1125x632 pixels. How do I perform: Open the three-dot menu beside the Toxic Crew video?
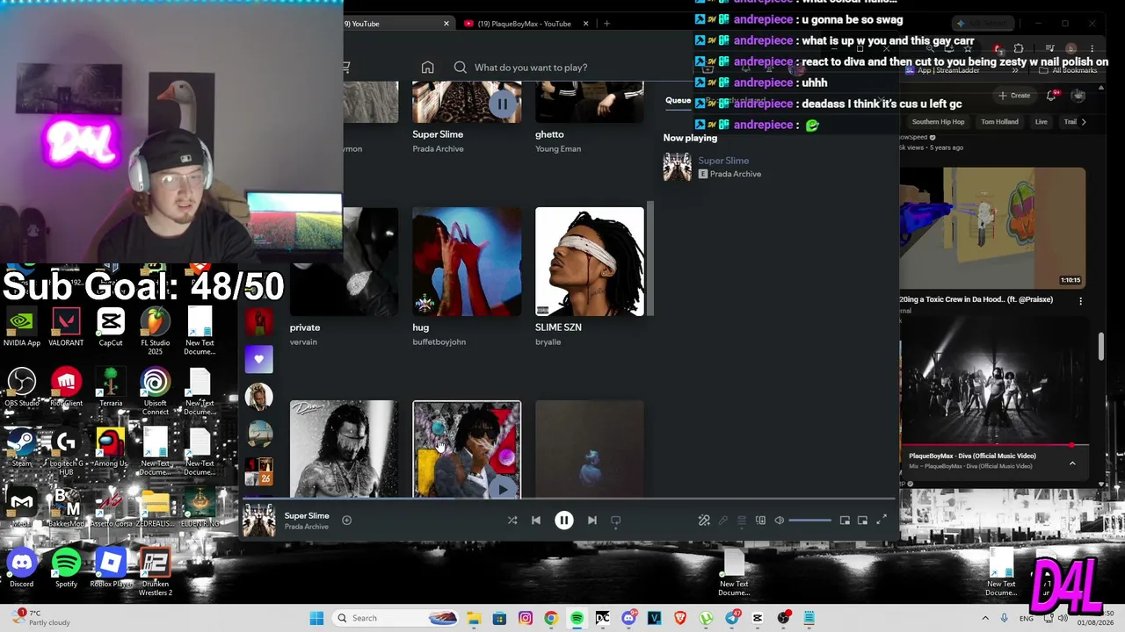1080,301
